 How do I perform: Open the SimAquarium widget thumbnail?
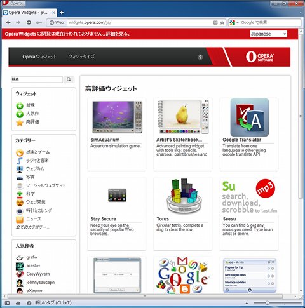point(117,117)
